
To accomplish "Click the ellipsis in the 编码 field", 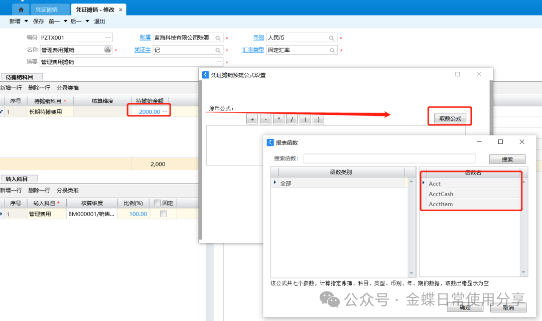I will point(107,38).
